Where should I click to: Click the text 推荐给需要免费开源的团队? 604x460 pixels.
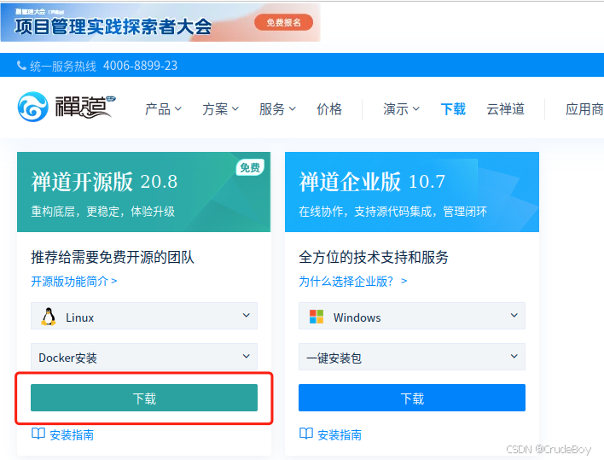pos(113,257)
